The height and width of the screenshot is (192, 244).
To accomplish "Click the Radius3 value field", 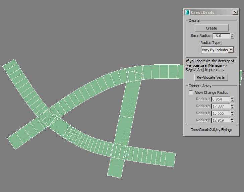I will 220,113.
